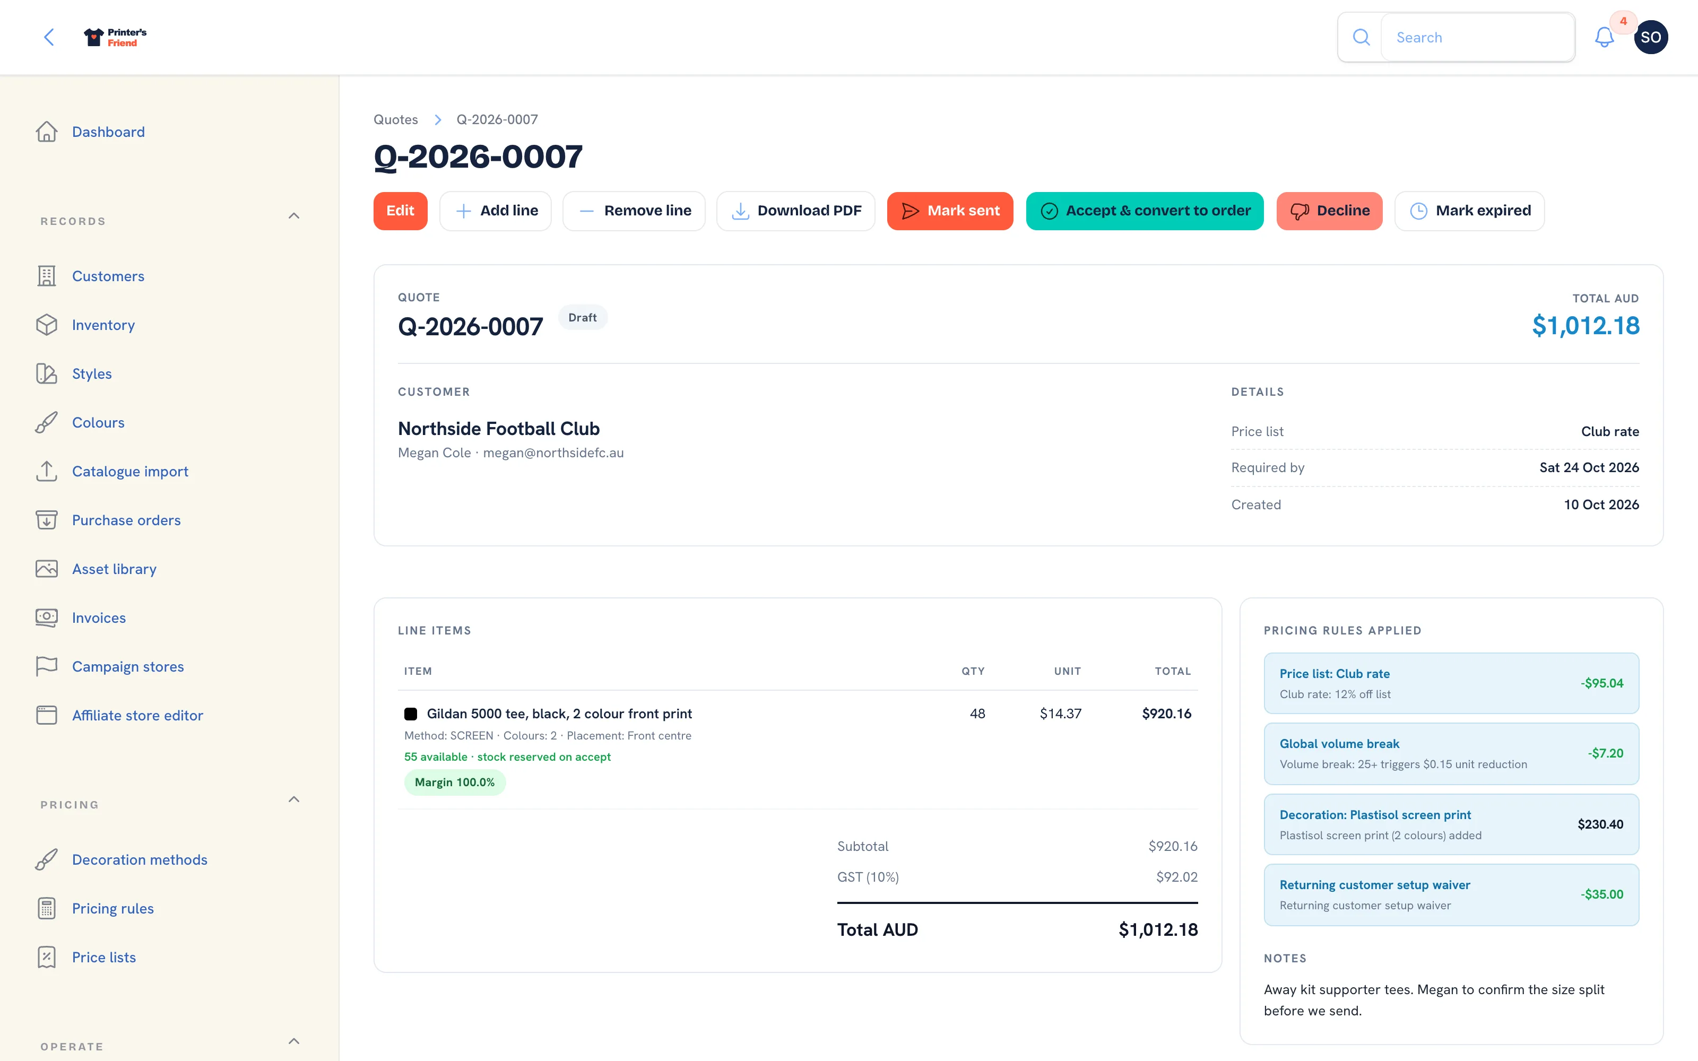Click the Campaign stores flag icon
Viewport: 1698px width, 1061px height.
(47, 666)
